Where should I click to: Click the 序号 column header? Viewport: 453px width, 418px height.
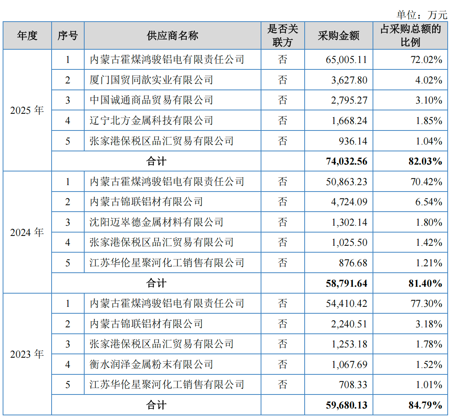(x=68, y=36)
